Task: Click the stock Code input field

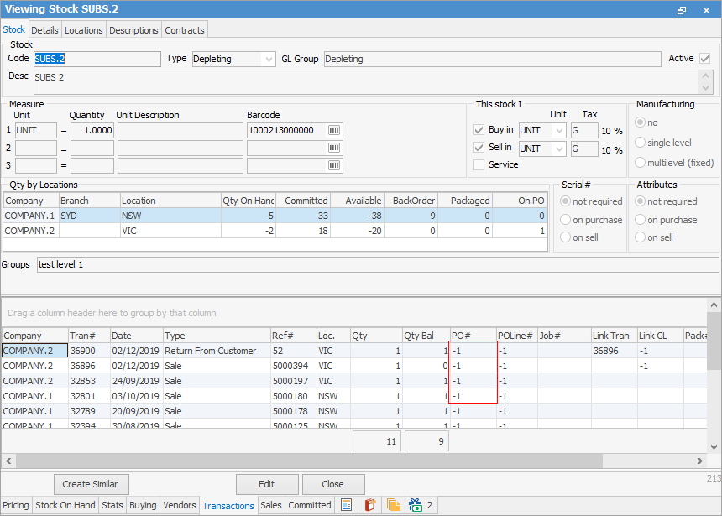Action: pos(96,60)
